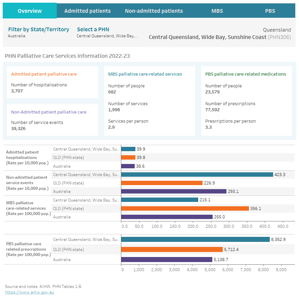Image resolution: width=299 pixels, height=299 pixels.
Task: Go to the PBS tab
Action: coord(270,11)
